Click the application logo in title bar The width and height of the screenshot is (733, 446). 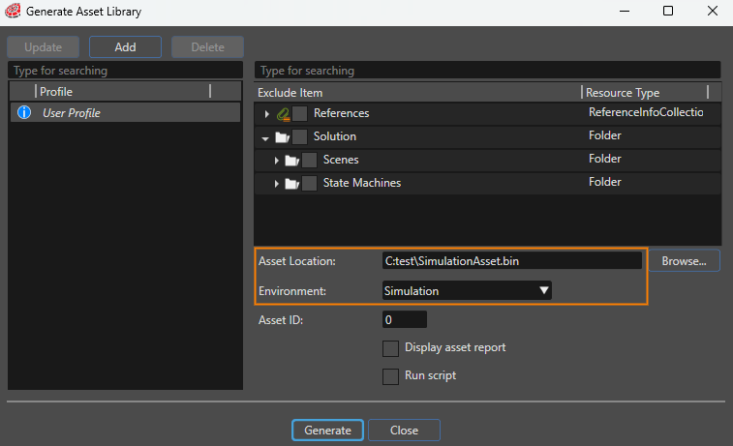pyautogui.click(x=13, y=11)
